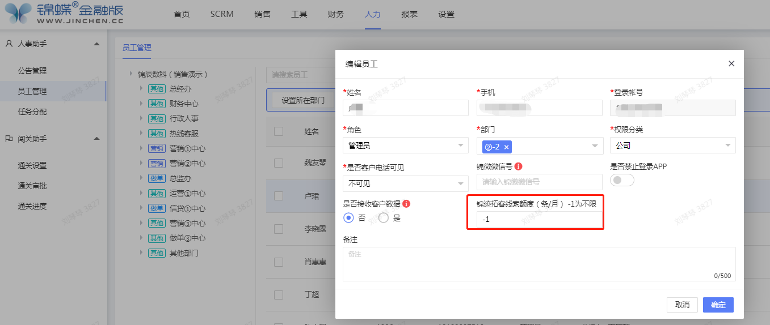Close the 编辑员工 dialog
Image resolution: width=770 pixels, height=325 pixels.
731,64
